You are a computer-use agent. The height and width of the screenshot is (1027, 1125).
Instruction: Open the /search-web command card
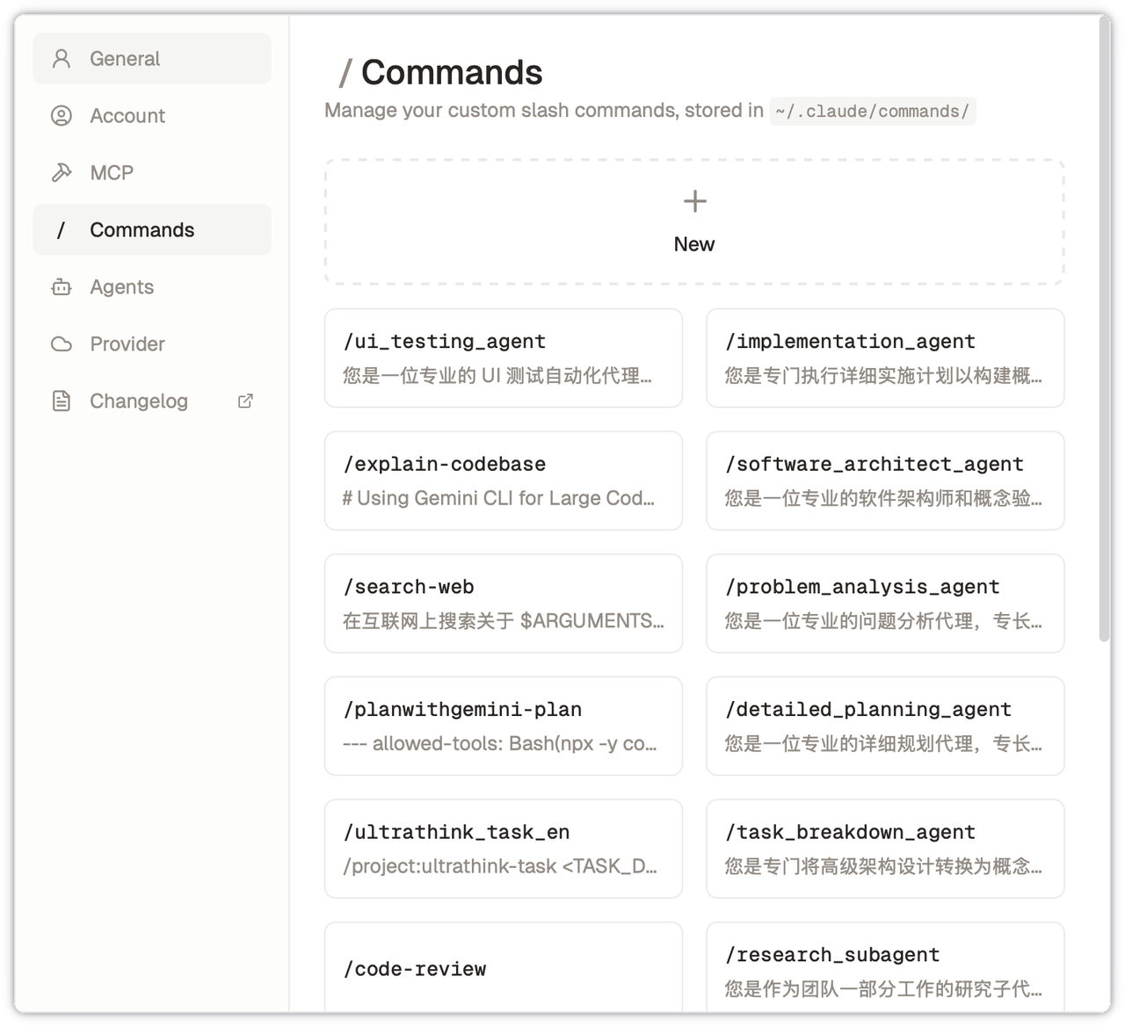(503, 604)
